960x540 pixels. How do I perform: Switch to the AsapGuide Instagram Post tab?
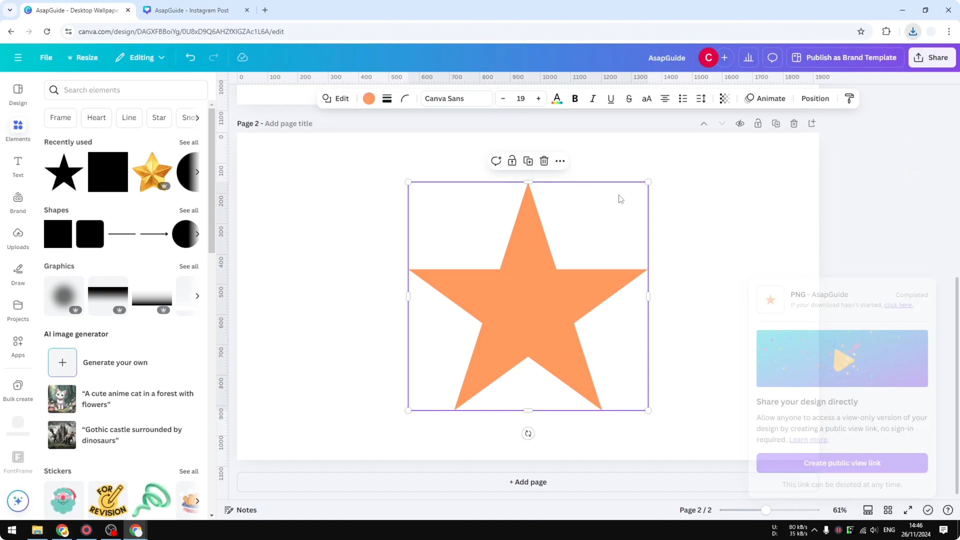pyautogui.click(x=191, y=10)
